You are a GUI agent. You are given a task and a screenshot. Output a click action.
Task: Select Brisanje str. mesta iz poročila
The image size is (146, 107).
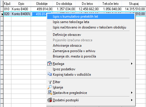coord(91,56)
